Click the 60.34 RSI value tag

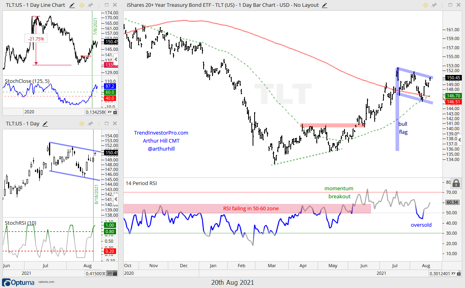click(x=453, y=202)
